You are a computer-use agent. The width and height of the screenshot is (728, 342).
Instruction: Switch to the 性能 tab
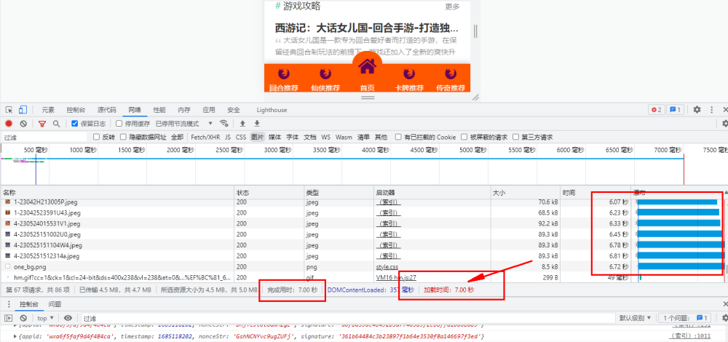coord(159,110)
